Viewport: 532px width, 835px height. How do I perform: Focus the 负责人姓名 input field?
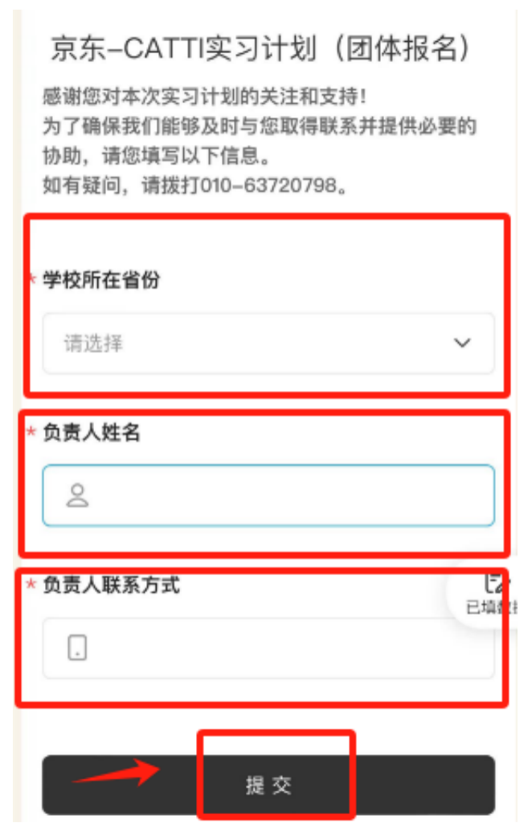click(268, 496)
